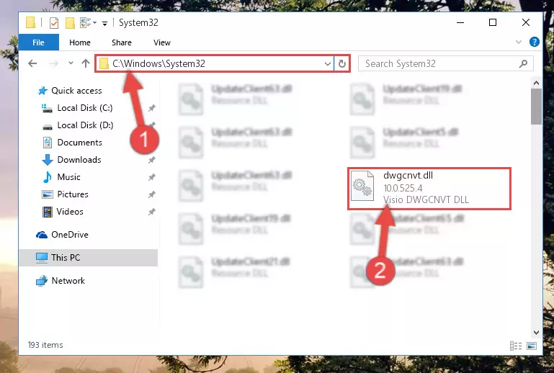Maximize the System32 window

click(493, 22)
